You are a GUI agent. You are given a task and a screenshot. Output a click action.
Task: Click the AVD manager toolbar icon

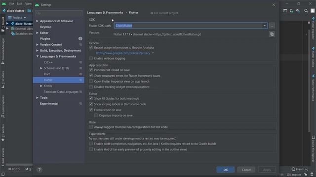pyautogui.click(x=292, y=11)
